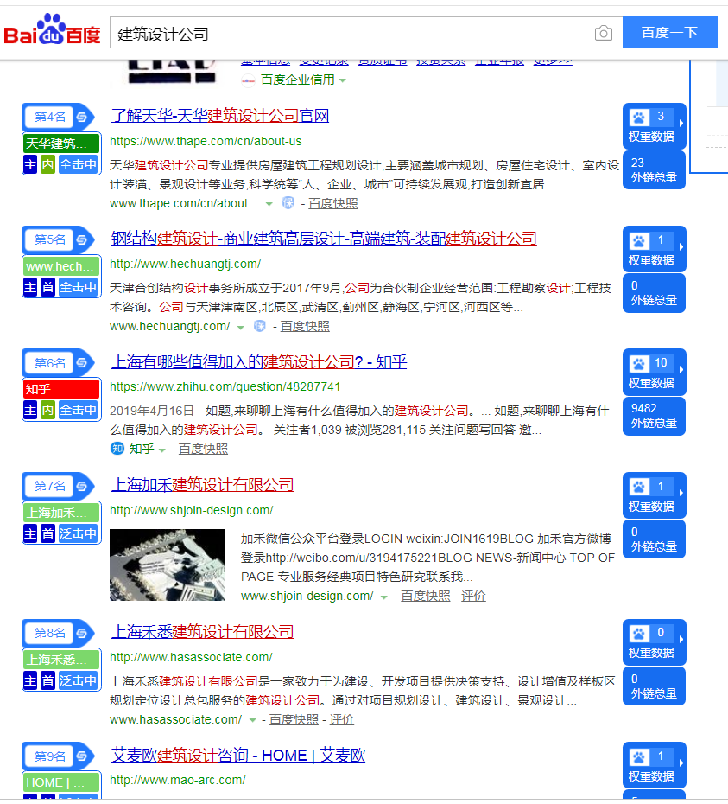Click the paw icon in 上海禾悉 result's 权重数据 box
Image resolution: width=728 pixels, height=804 pixels.
click(639, 634)
